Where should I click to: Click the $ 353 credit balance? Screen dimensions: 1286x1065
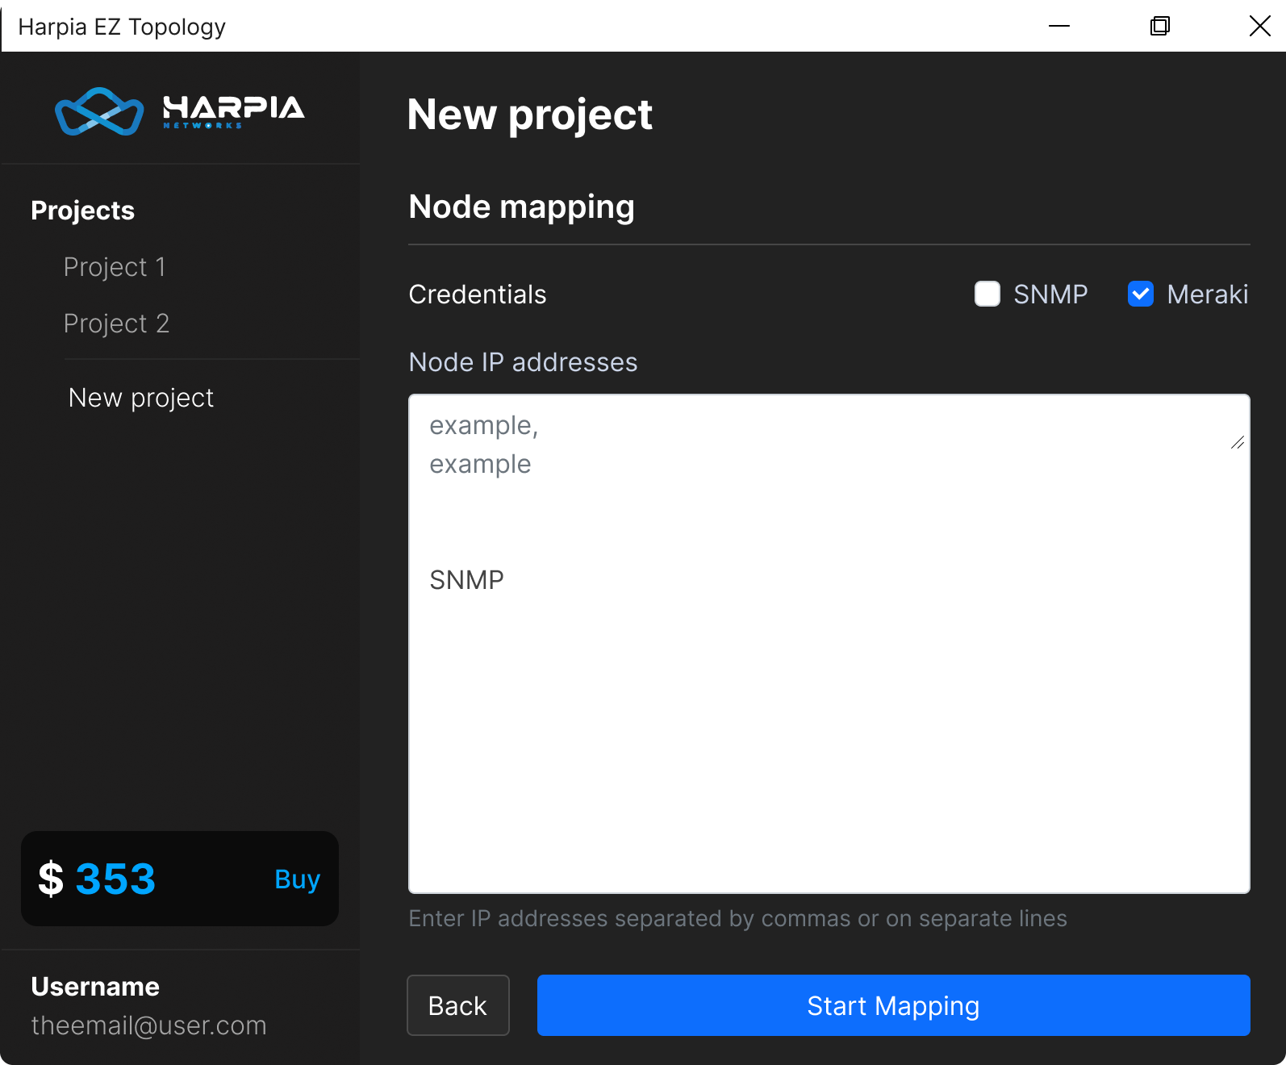pos(97,879)
